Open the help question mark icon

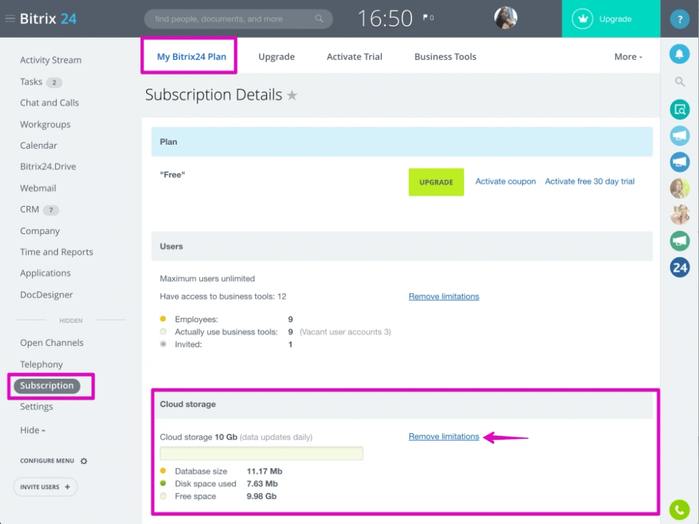tap(679, 19)
